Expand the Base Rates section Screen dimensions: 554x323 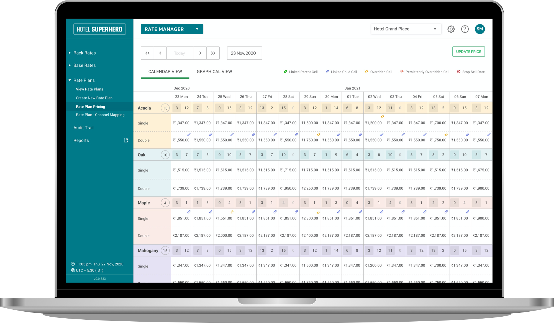click(x=84, y=65)
